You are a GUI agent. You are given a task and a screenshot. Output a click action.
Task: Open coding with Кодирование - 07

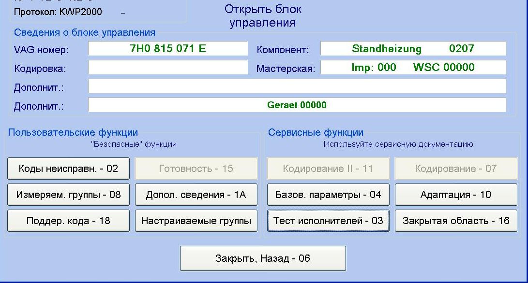[x=455, y=169]
